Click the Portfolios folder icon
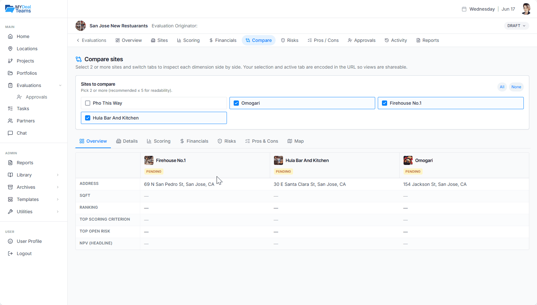Image resolution: width=537 pixels, height=305 pixels. pyautogui.click(x=10, y=73)
